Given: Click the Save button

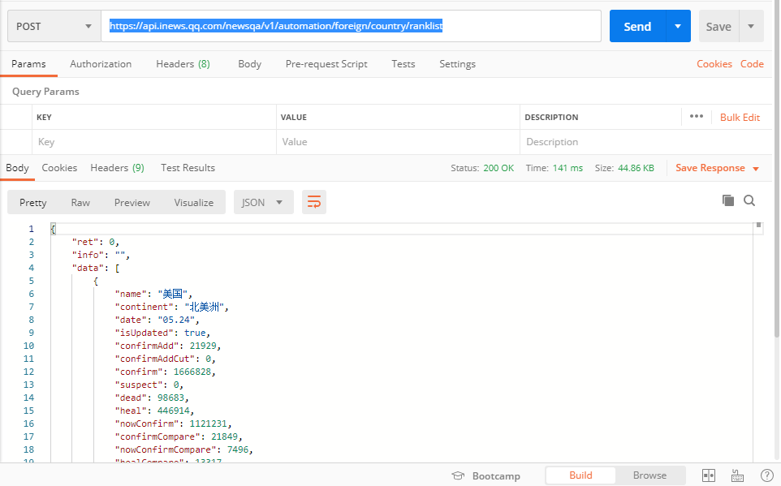Looking at the screenshot, I should [x=718, y=27].
